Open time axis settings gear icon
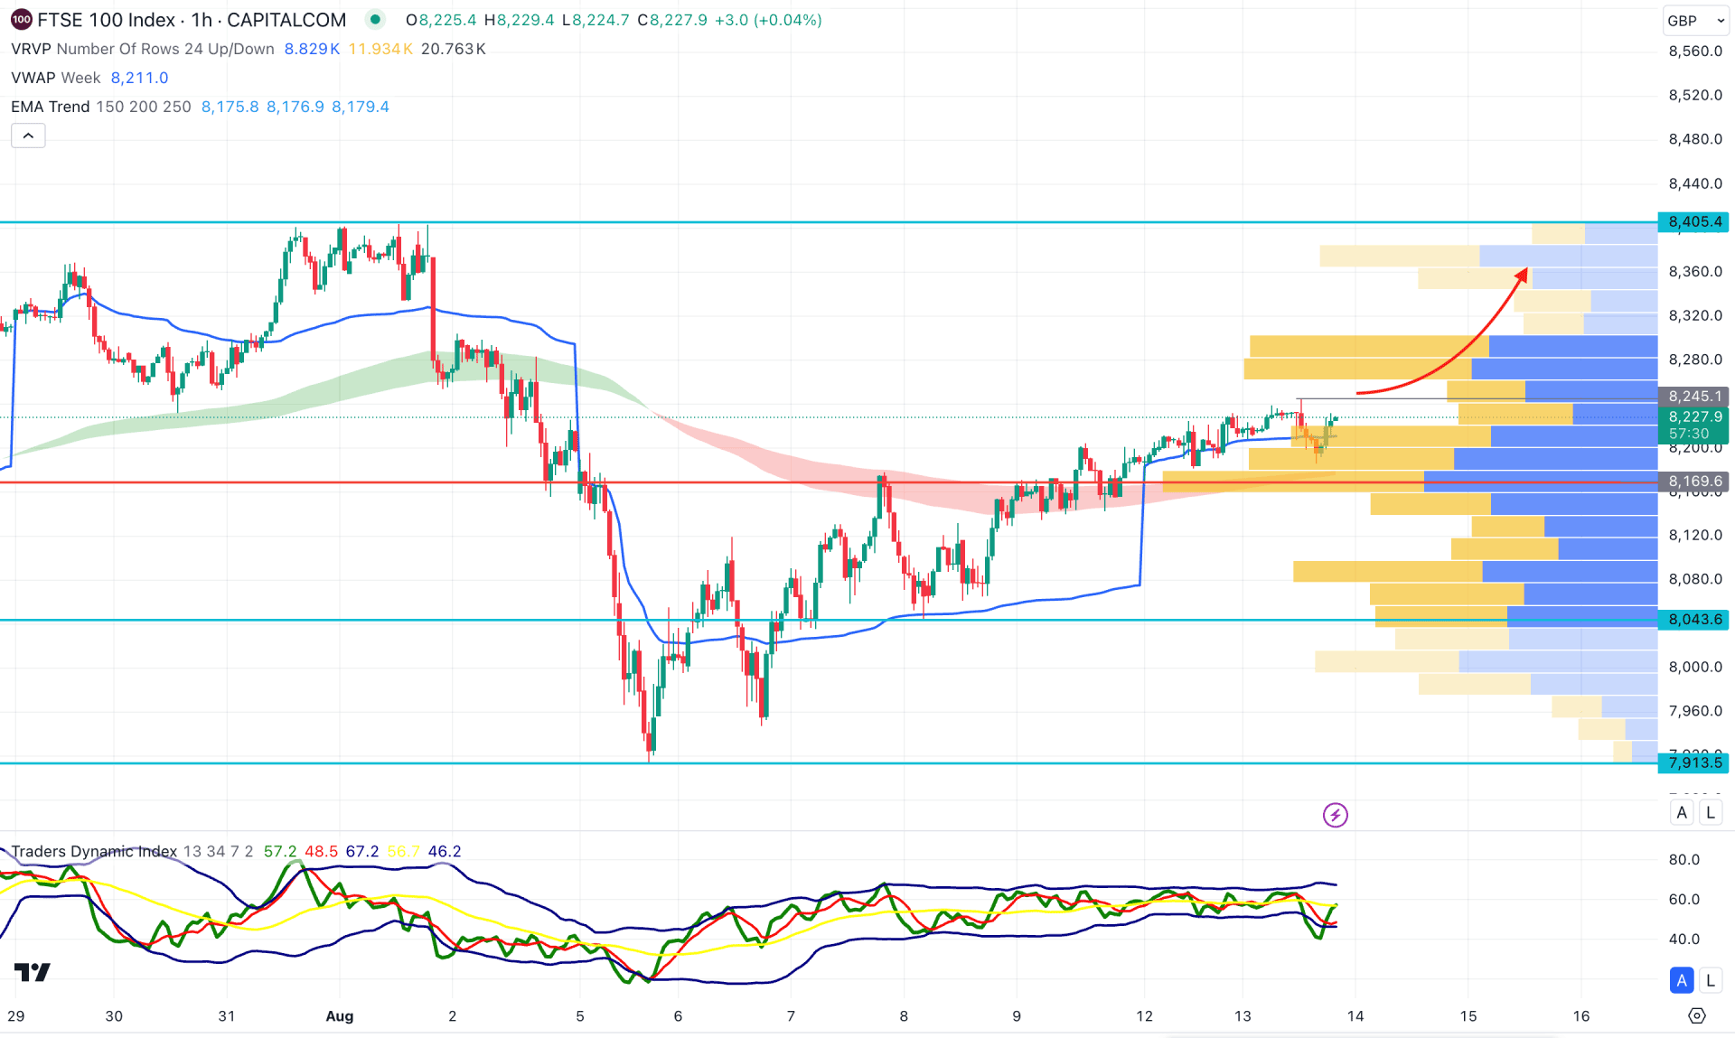Viewport: 1735px width, 1038px height. (1697, 1016)
